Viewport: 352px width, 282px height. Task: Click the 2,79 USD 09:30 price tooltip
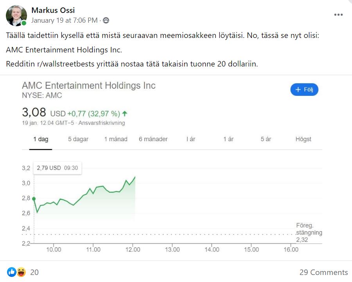tap(57, 167)
